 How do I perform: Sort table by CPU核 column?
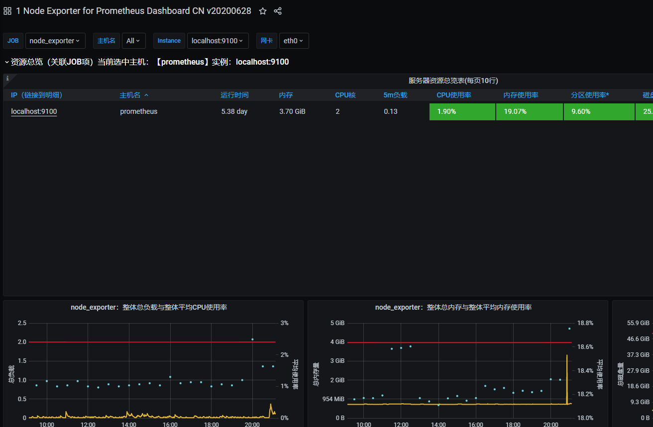tap(345, 95)
